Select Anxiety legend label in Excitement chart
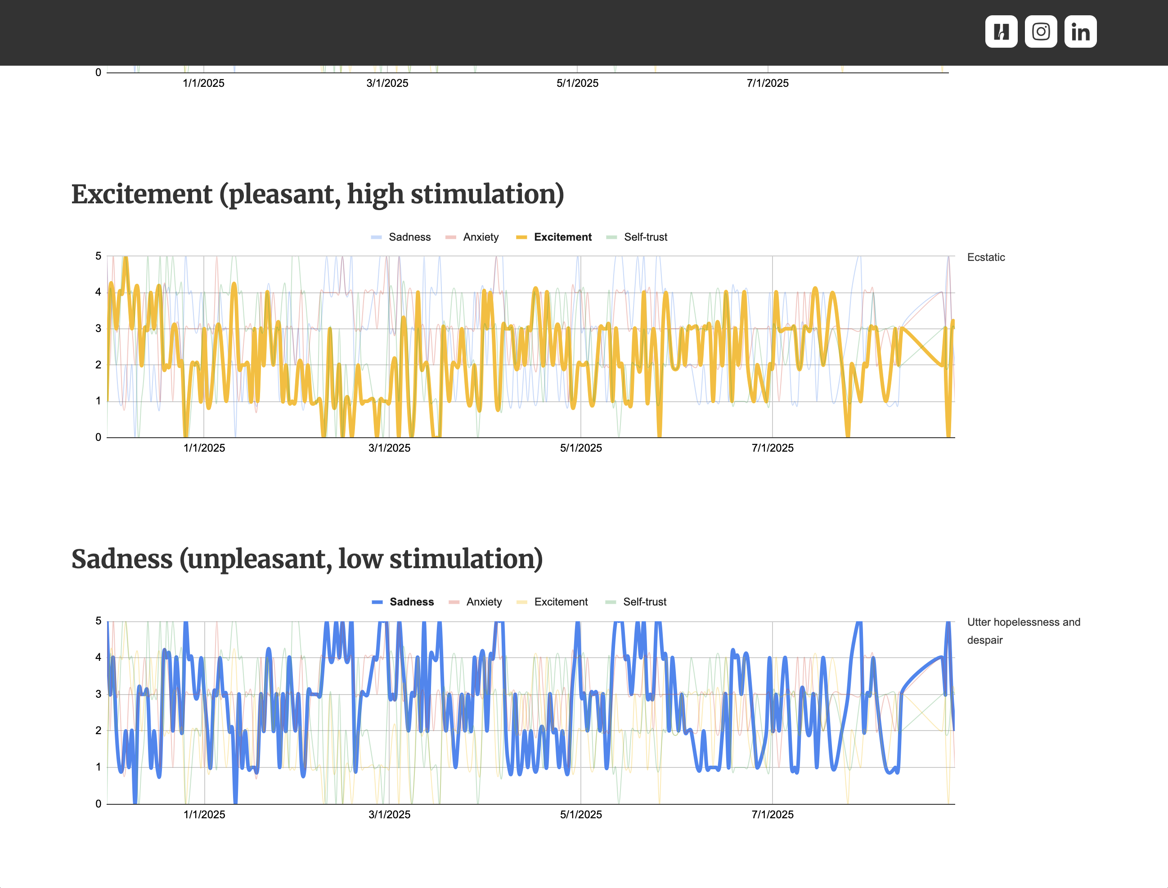 pos(481,238)
